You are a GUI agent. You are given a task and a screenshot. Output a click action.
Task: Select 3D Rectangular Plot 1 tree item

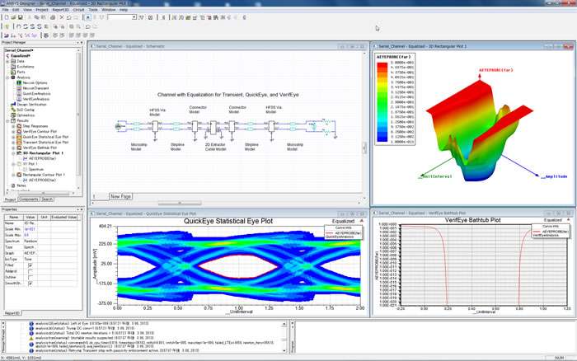[x=43, y=153]
